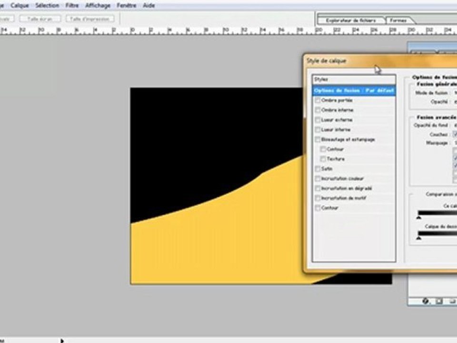
Task: Switch to Explorateur de fichiers tab
Action: [x=351, y=20]
